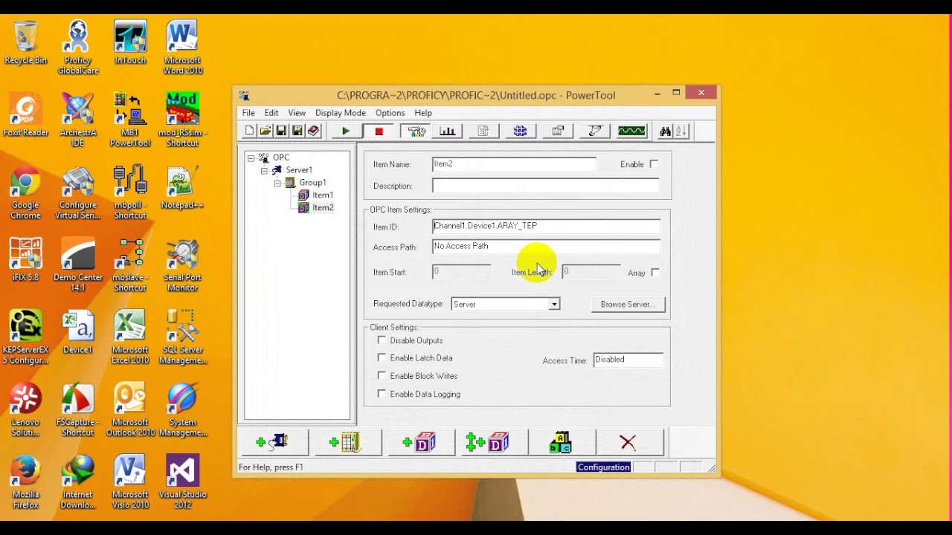This screenshot has height=535, width=952.
Task: Stop the driver with the red stop button
Action: [379, 132]
